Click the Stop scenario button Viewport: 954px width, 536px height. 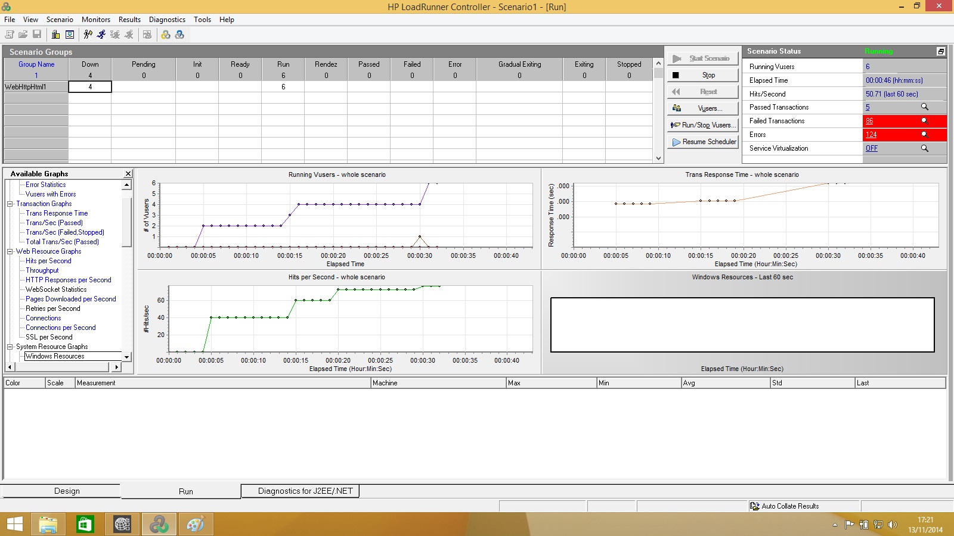pyautogui.click(x=702, y=75)
